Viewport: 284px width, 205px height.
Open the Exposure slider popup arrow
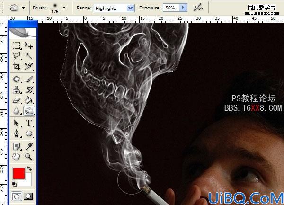tap(183, 8)
